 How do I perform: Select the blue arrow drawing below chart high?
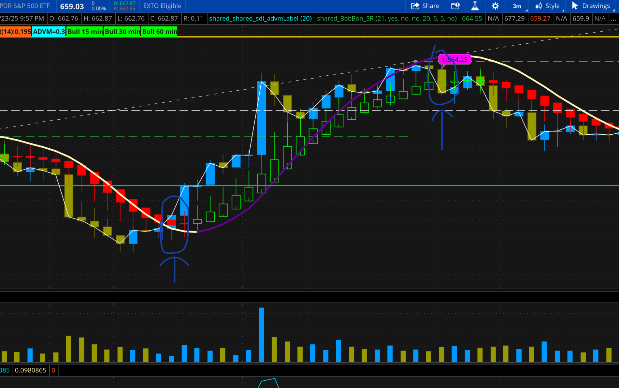click(x=442, y=130)
